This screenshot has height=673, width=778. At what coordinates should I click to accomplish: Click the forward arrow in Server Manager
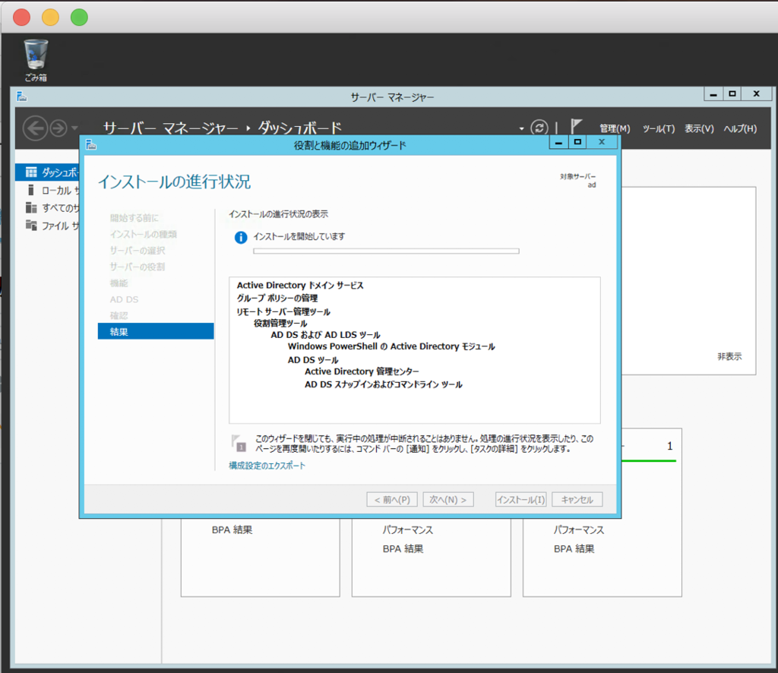point(59,128)
